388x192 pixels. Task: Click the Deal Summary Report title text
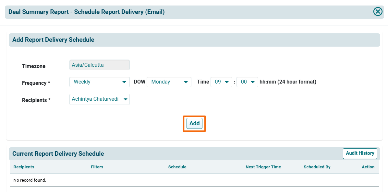coord(86,12)
